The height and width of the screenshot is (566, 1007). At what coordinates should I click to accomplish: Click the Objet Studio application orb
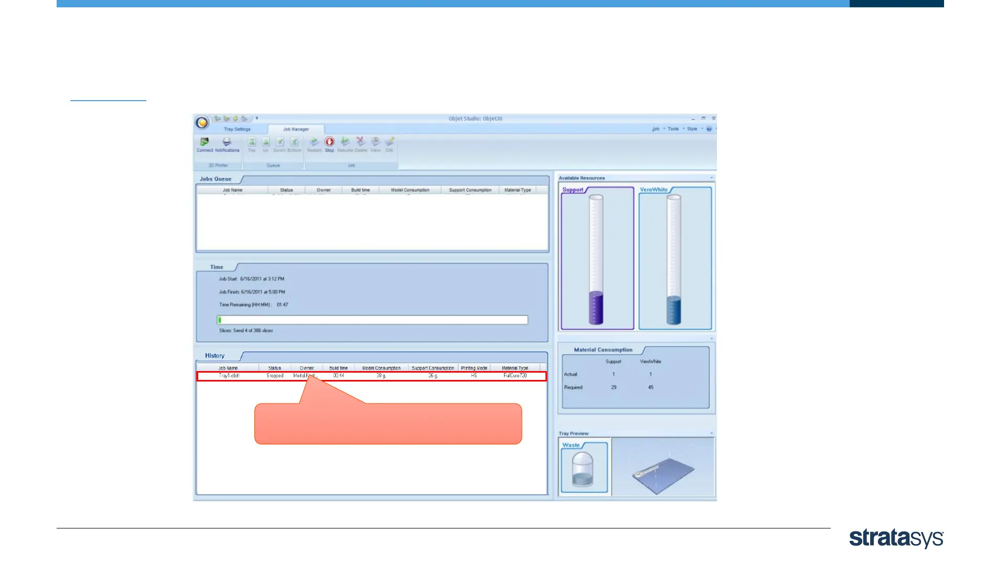pyautogui.click(x=202, y=123)
